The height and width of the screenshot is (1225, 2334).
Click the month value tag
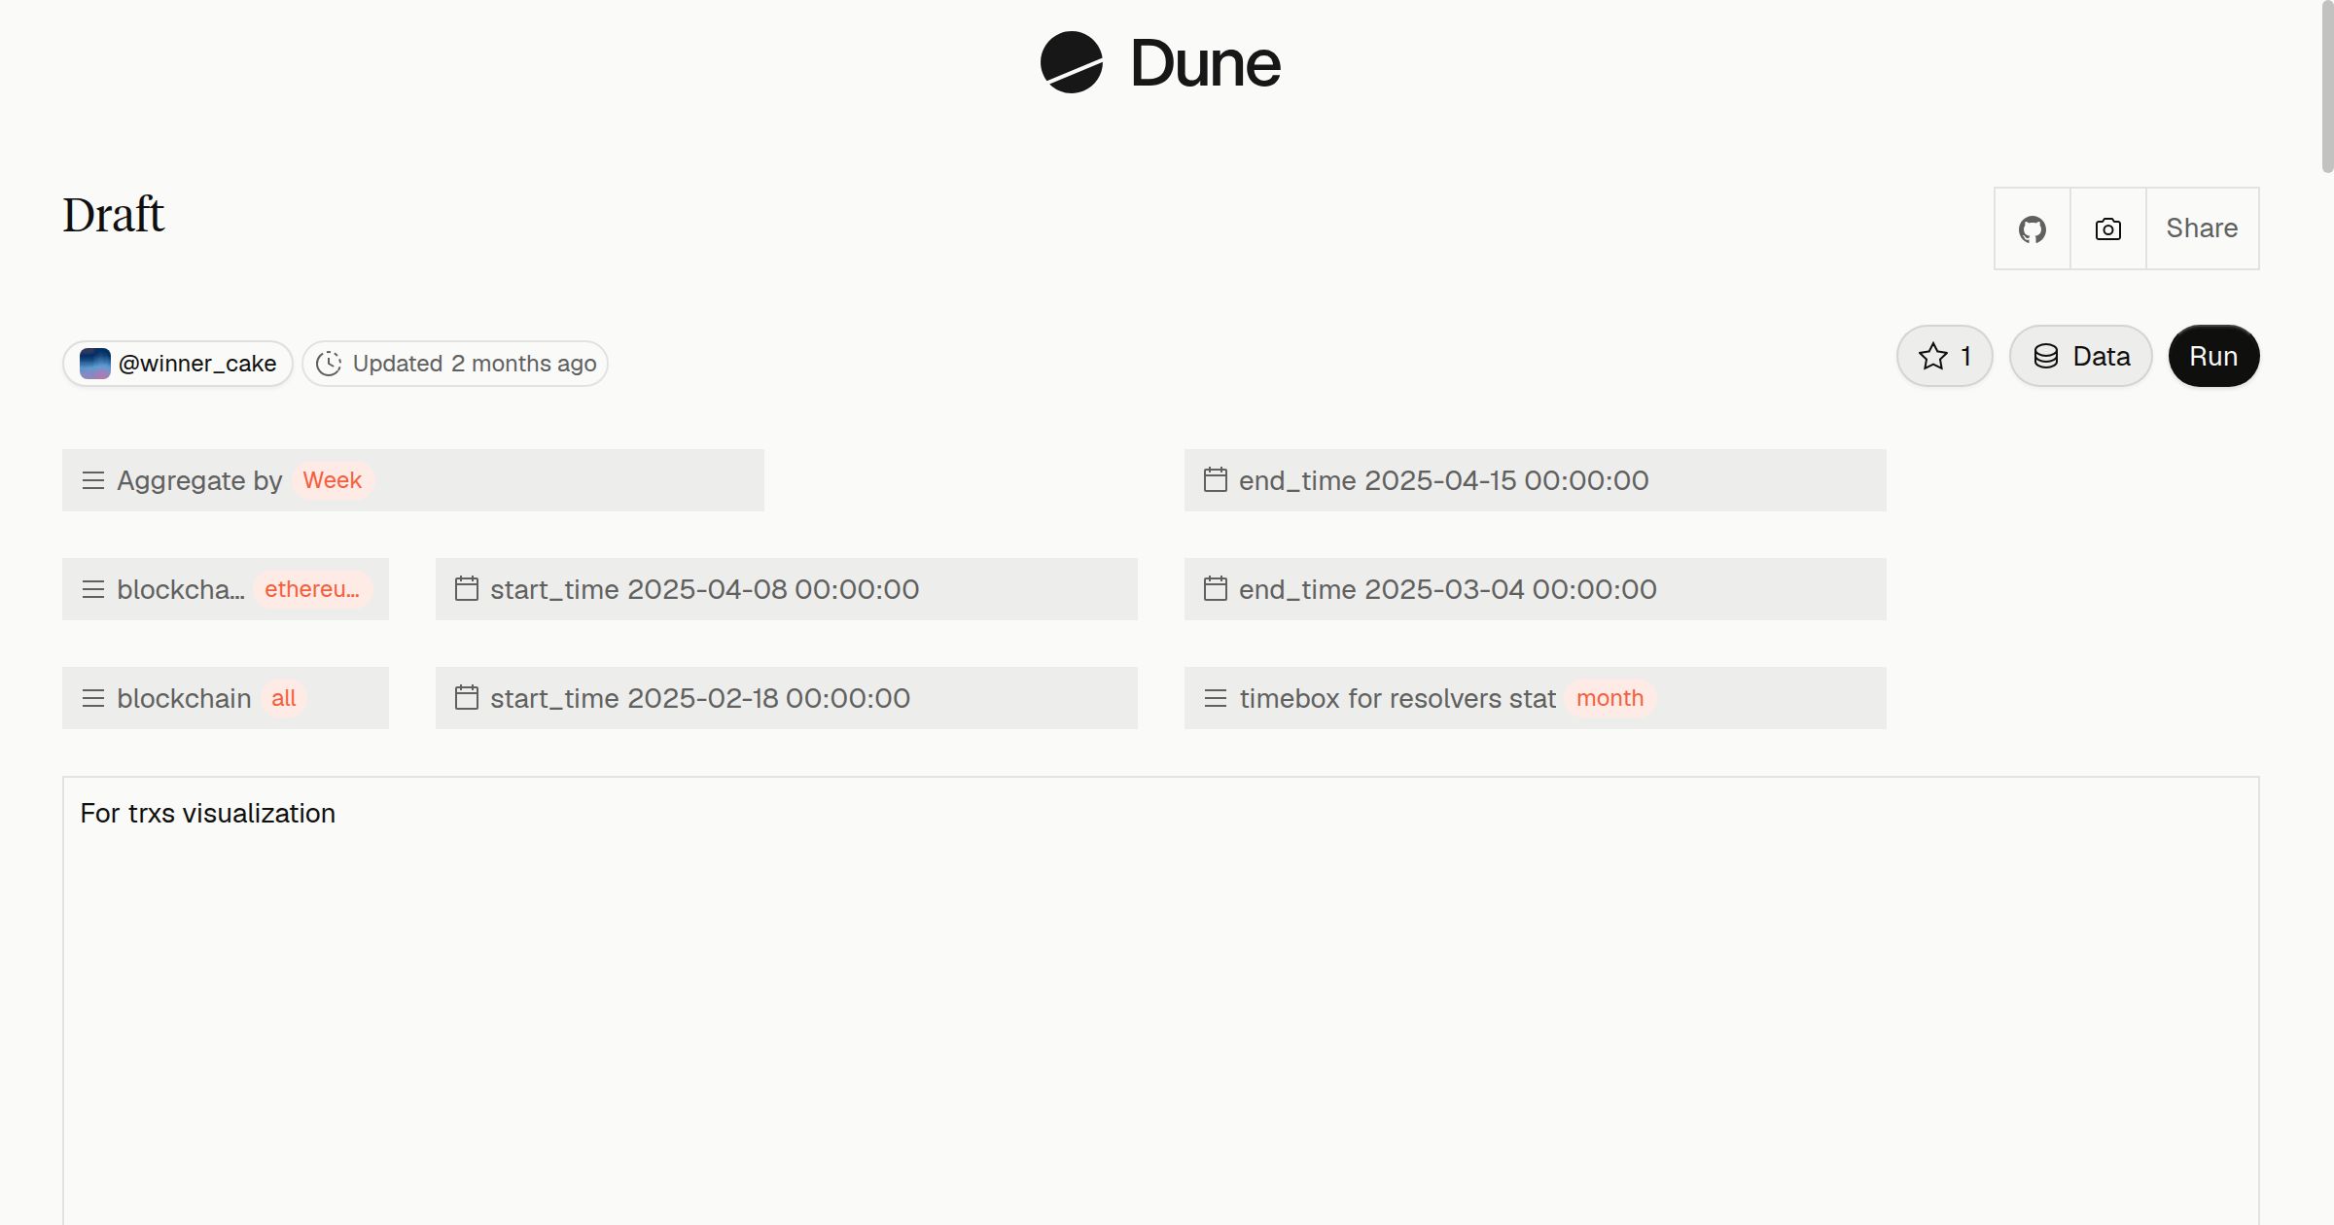point(1609,698)
